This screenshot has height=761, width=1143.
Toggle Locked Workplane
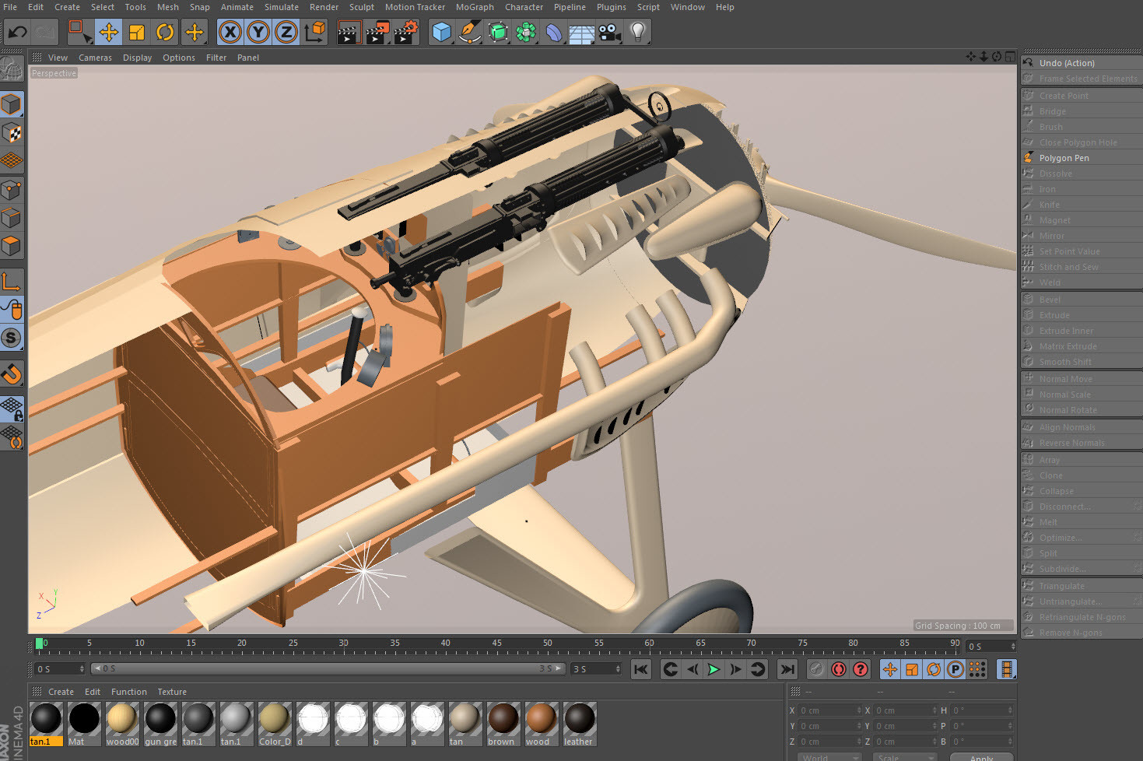click(x=12, y=409)
